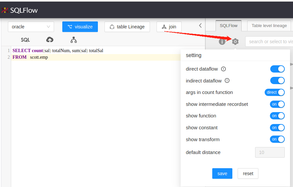The image size is (293, 187).
Task: Toggle the direct dataflow switch
Action: click(x=277, y=69)
